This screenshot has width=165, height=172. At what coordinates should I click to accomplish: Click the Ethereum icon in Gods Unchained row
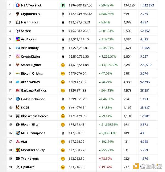(63, 99)
